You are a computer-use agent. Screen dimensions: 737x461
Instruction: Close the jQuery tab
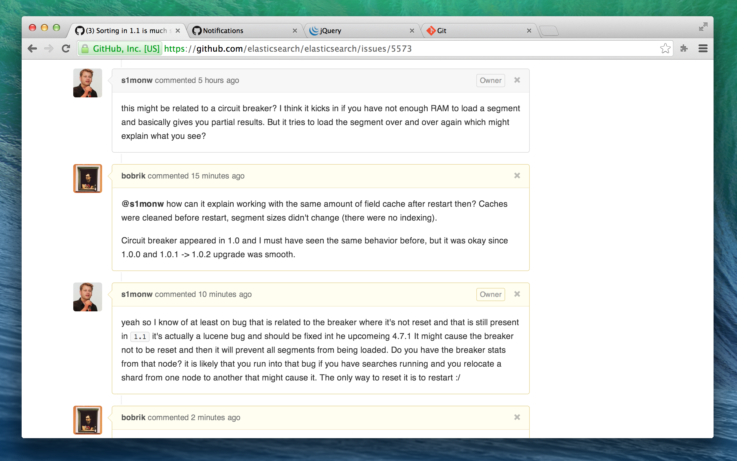click(412, 30)
